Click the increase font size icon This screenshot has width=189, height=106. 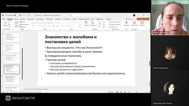[53, 23]
